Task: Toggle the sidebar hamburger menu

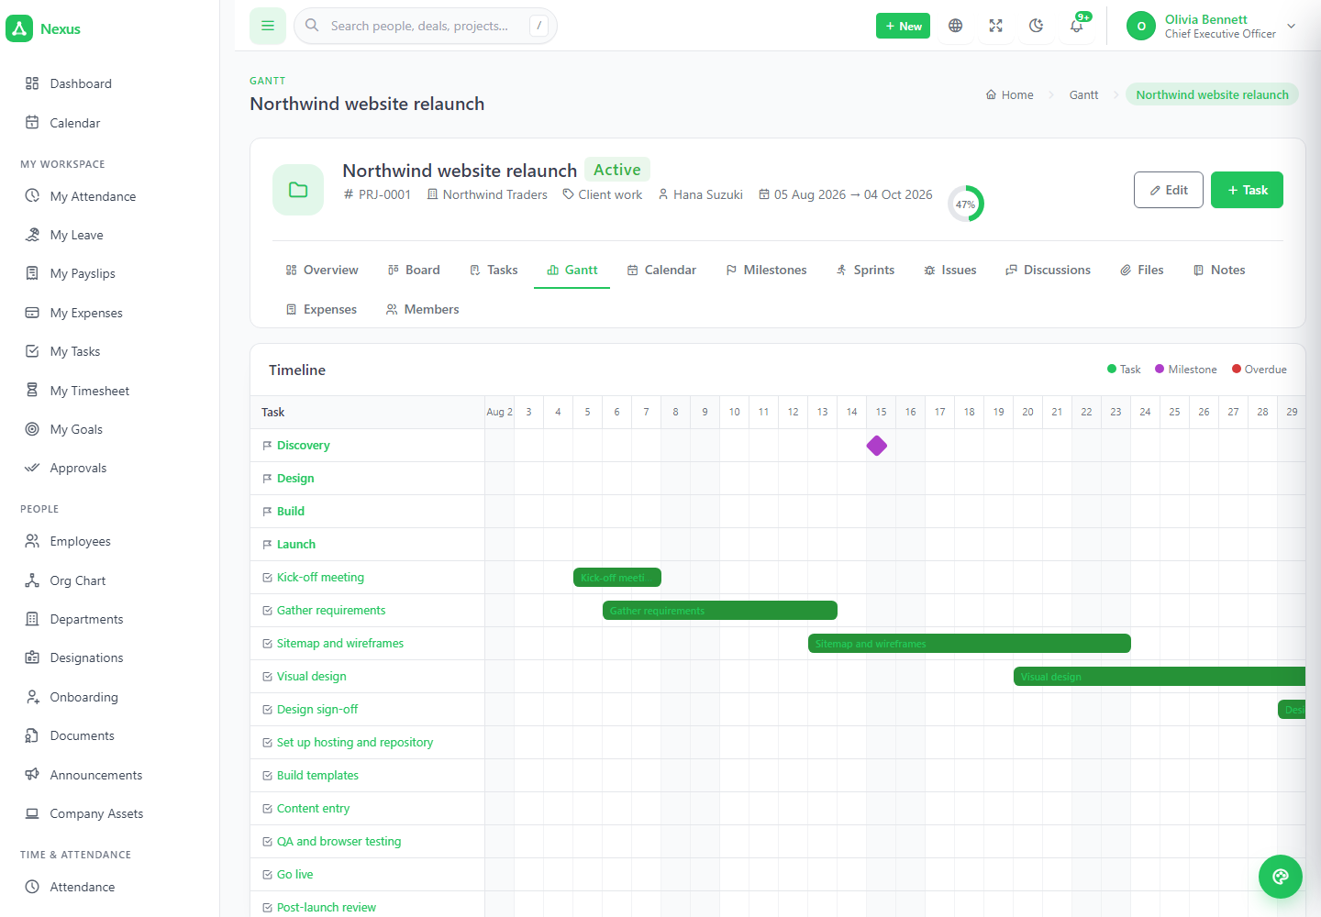Action: (x=268, y=26)
